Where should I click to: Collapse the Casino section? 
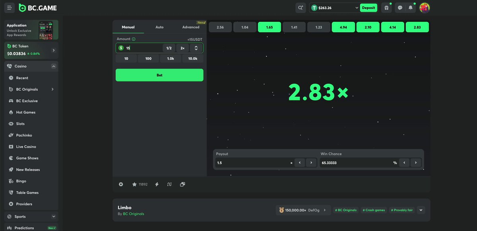54,66
